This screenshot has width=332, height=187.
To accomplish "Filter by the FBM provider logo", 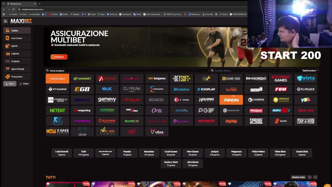I will (281, 89).
